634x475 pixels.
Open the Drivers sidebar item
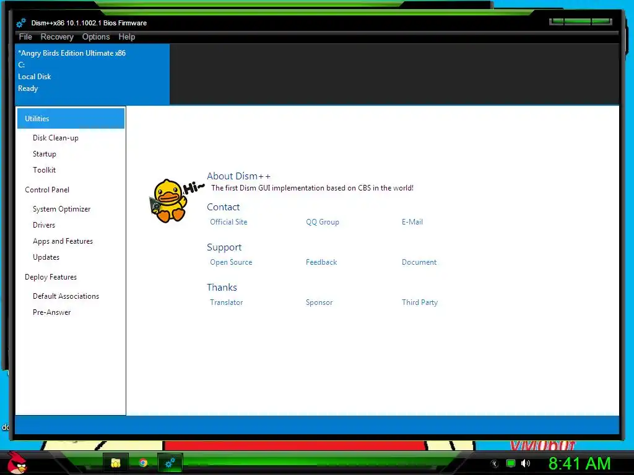tap(44, 225)
